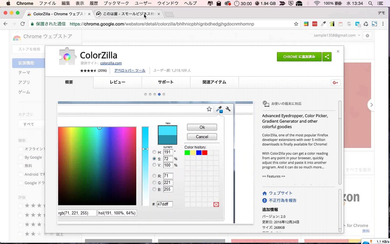Click the 不正行為を報告 link
Image resolution: width=390 pixels, height=244 pixels.
click(x=283, y=200)
